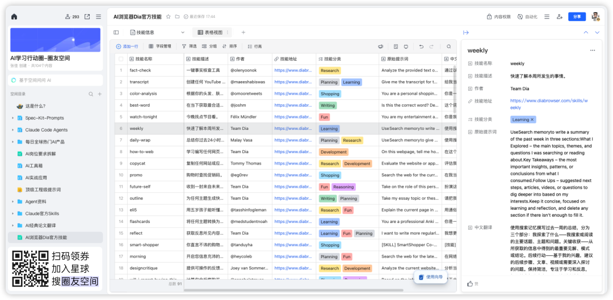Go to the home icon in sidebar

pos(14,17)
